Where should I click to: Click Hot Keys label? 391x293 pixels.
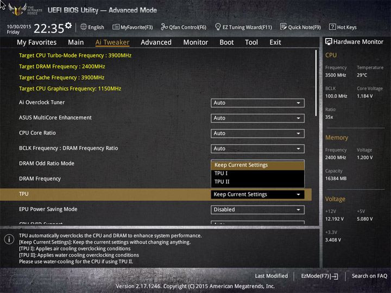click(346, 27)
